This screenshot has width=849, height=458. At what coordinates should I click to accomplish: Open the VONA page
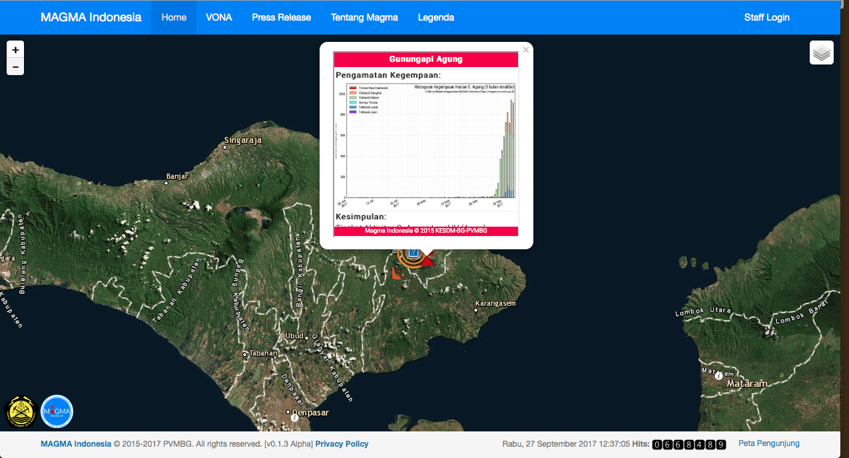[x=219, y=17]
